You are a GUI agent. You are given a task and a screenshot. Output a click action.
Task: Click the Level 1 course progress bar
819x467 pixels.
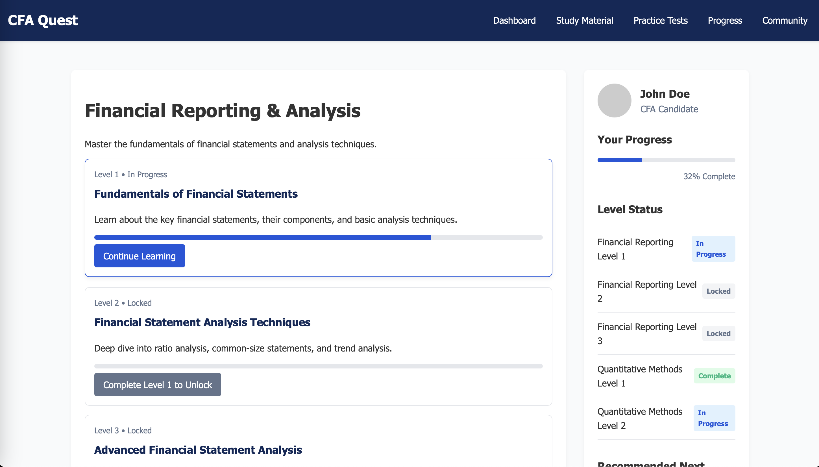pyautogui.click(x=318, y=237)
